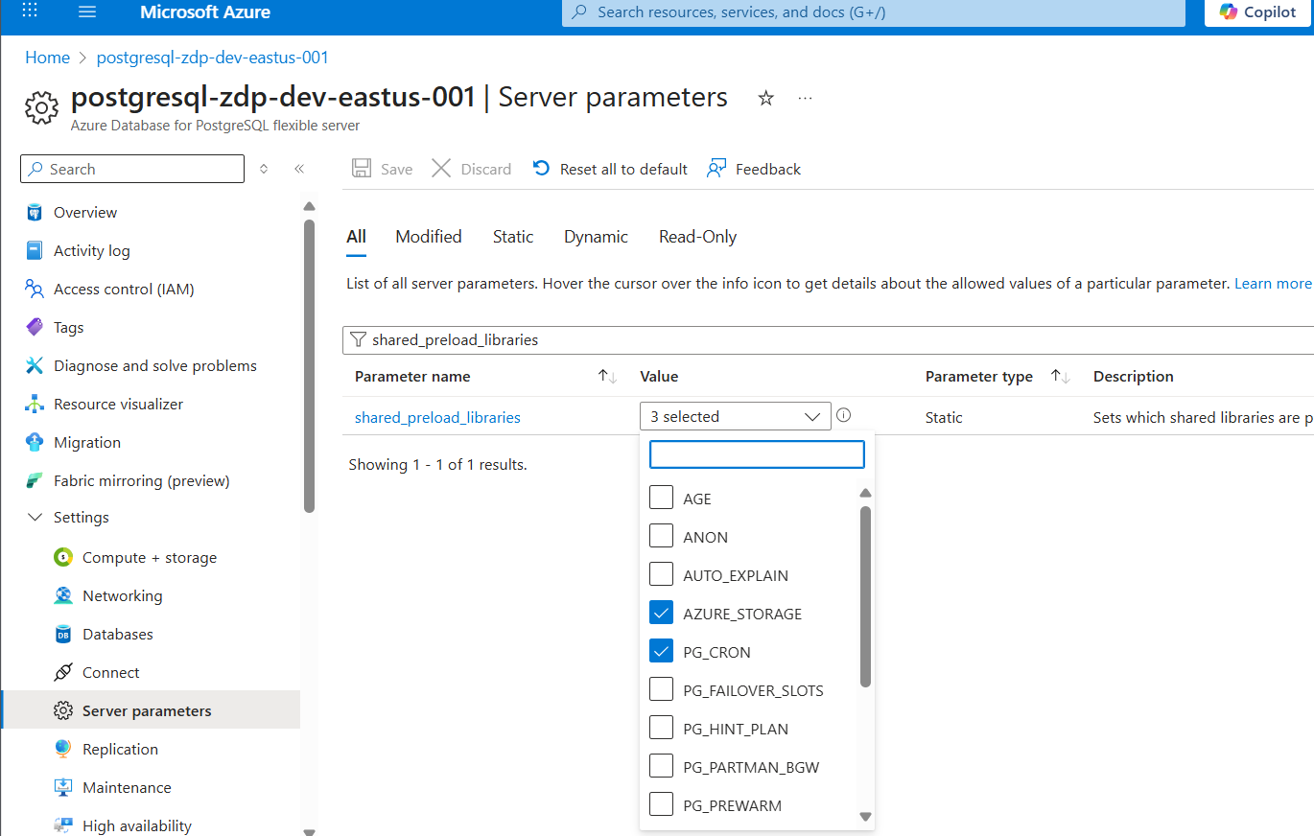Viewport: 1314px width, 836px height.
Task: Click the Networking icon
Action: click(x=63, y=596)
